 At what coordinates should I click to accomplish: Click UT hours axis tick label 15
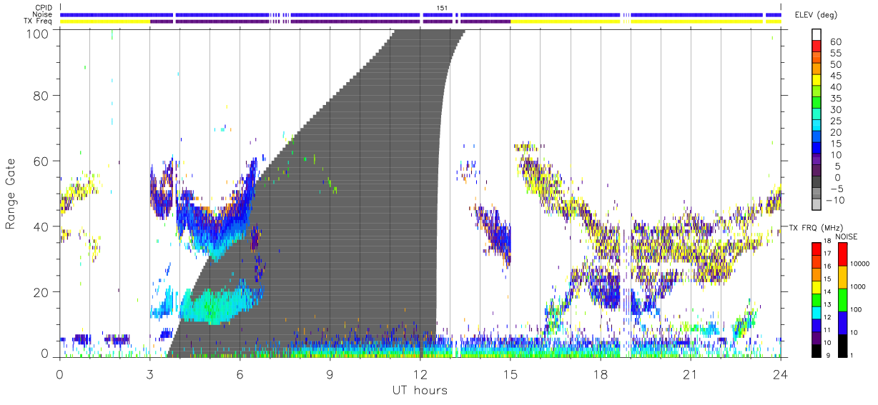point(510,374)
